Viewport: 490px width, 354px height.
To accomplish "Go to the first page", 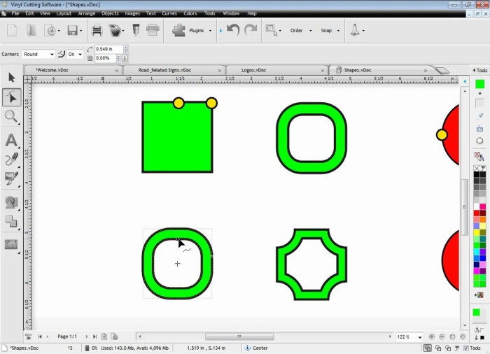I will click(40, 337).
